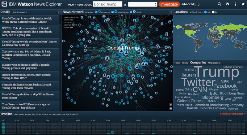This screenshot has height=135, width=247.
Task: Switch to the Organizations tab
Action: tap(214, 63)
